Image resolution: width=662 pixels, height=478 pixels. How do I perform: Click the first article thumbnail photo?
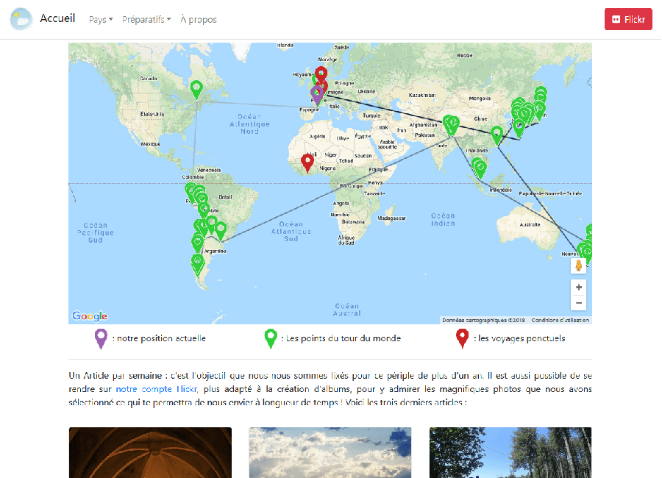[149, 452]
